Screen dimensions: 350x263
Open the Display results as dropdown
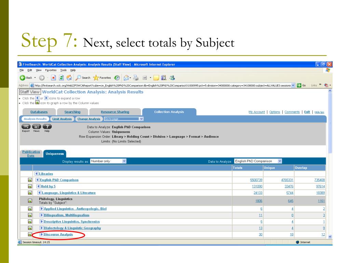click(108, 161)
